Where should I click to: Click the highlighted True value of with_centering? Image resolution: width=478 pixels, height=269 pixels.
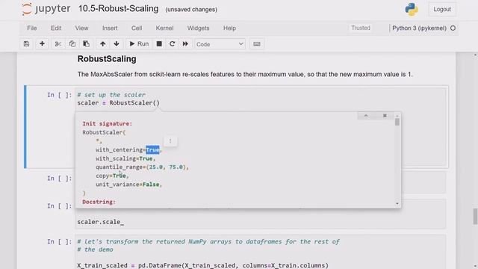[152, 149]
